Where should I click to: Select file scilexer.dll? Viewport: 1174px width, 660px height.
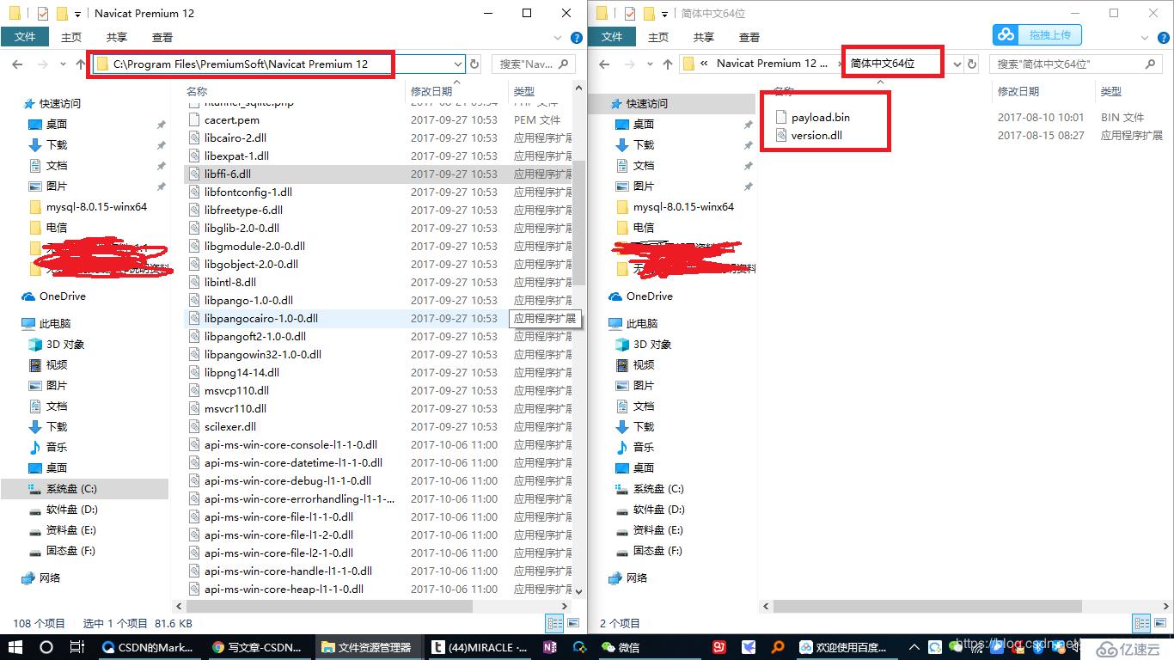[x=229, y=426]
